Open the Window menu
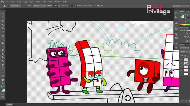Screen dimensions: 190x106 click(58, 2)
